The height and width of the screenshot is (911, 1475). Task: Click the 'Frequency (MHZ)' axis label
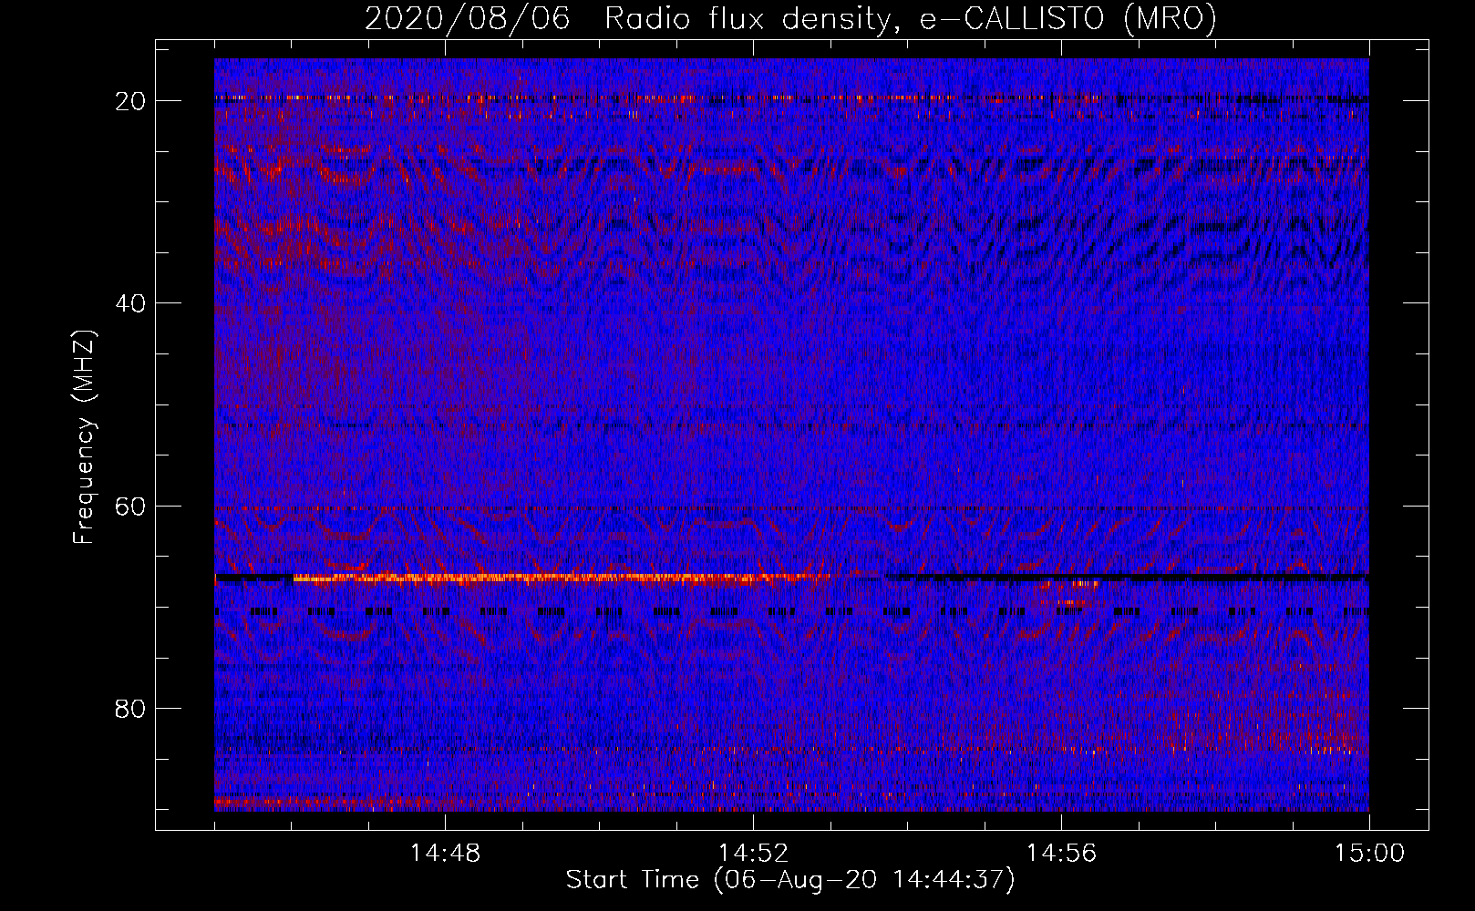(84, 437)
